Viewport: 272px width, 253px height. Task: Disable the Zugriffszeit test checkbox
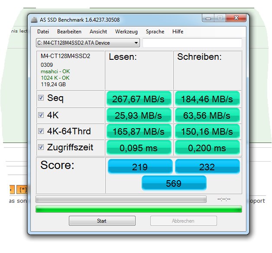[x=41, y=147]
